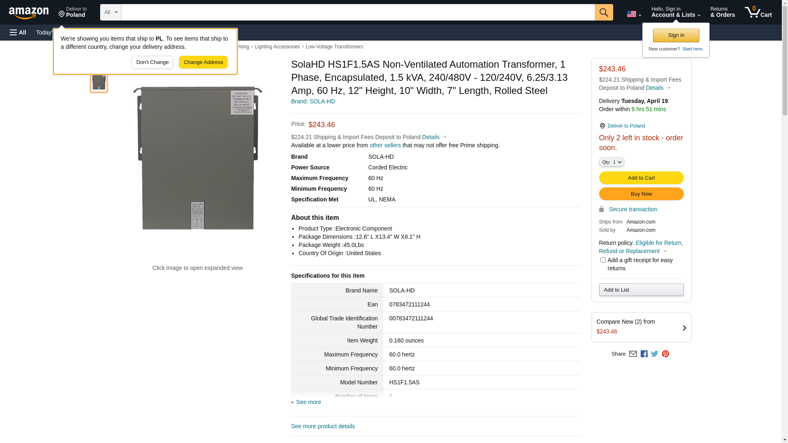Open Returns & Orders menu item

click(722, 12)
